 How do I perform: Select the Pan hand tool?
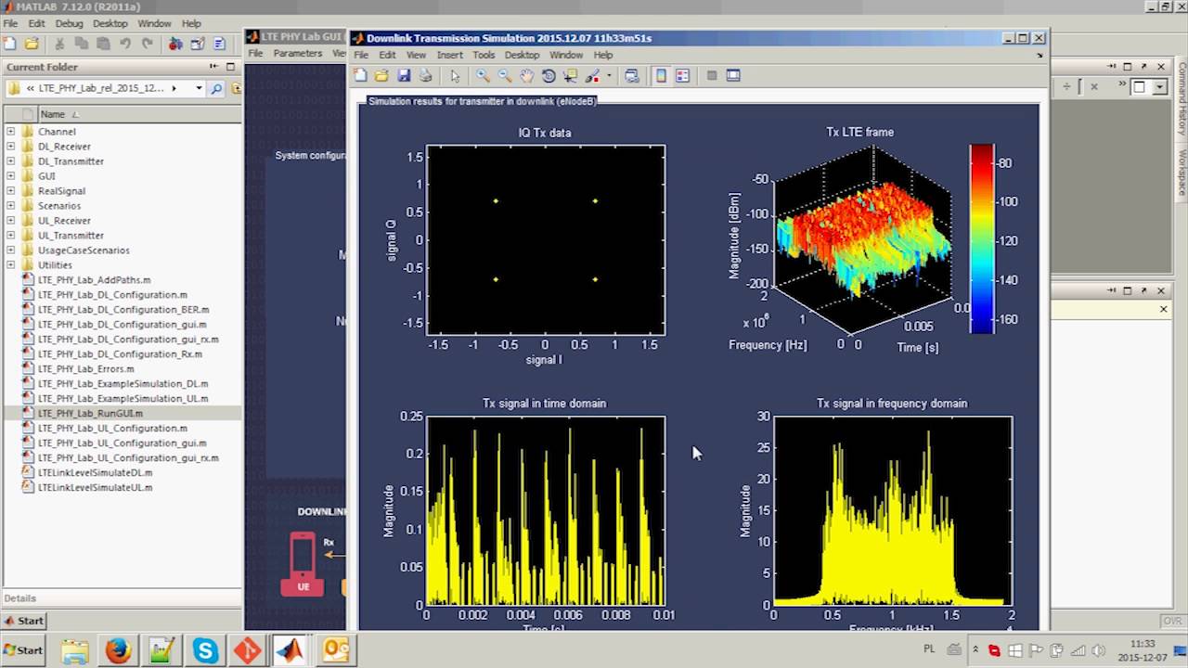pos(526,76)
